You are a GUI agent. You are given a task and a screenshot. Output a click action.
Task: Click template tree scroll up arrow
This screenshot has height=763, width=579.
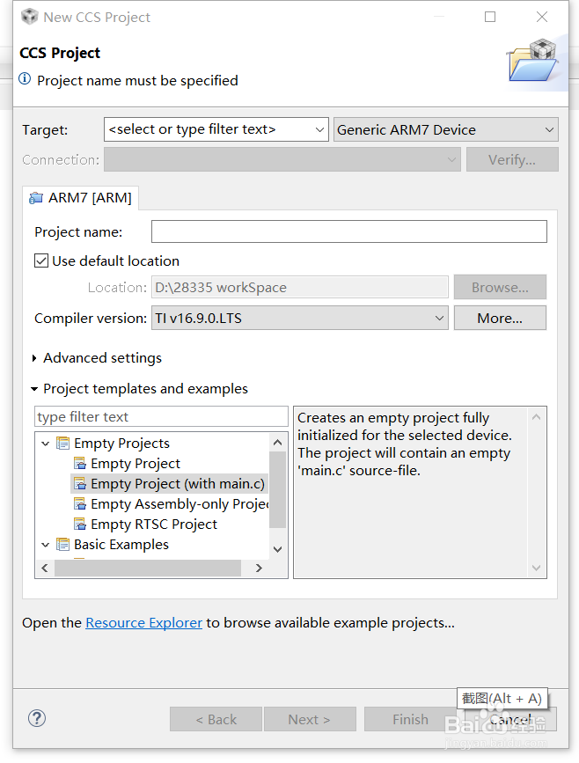(278, 442)
